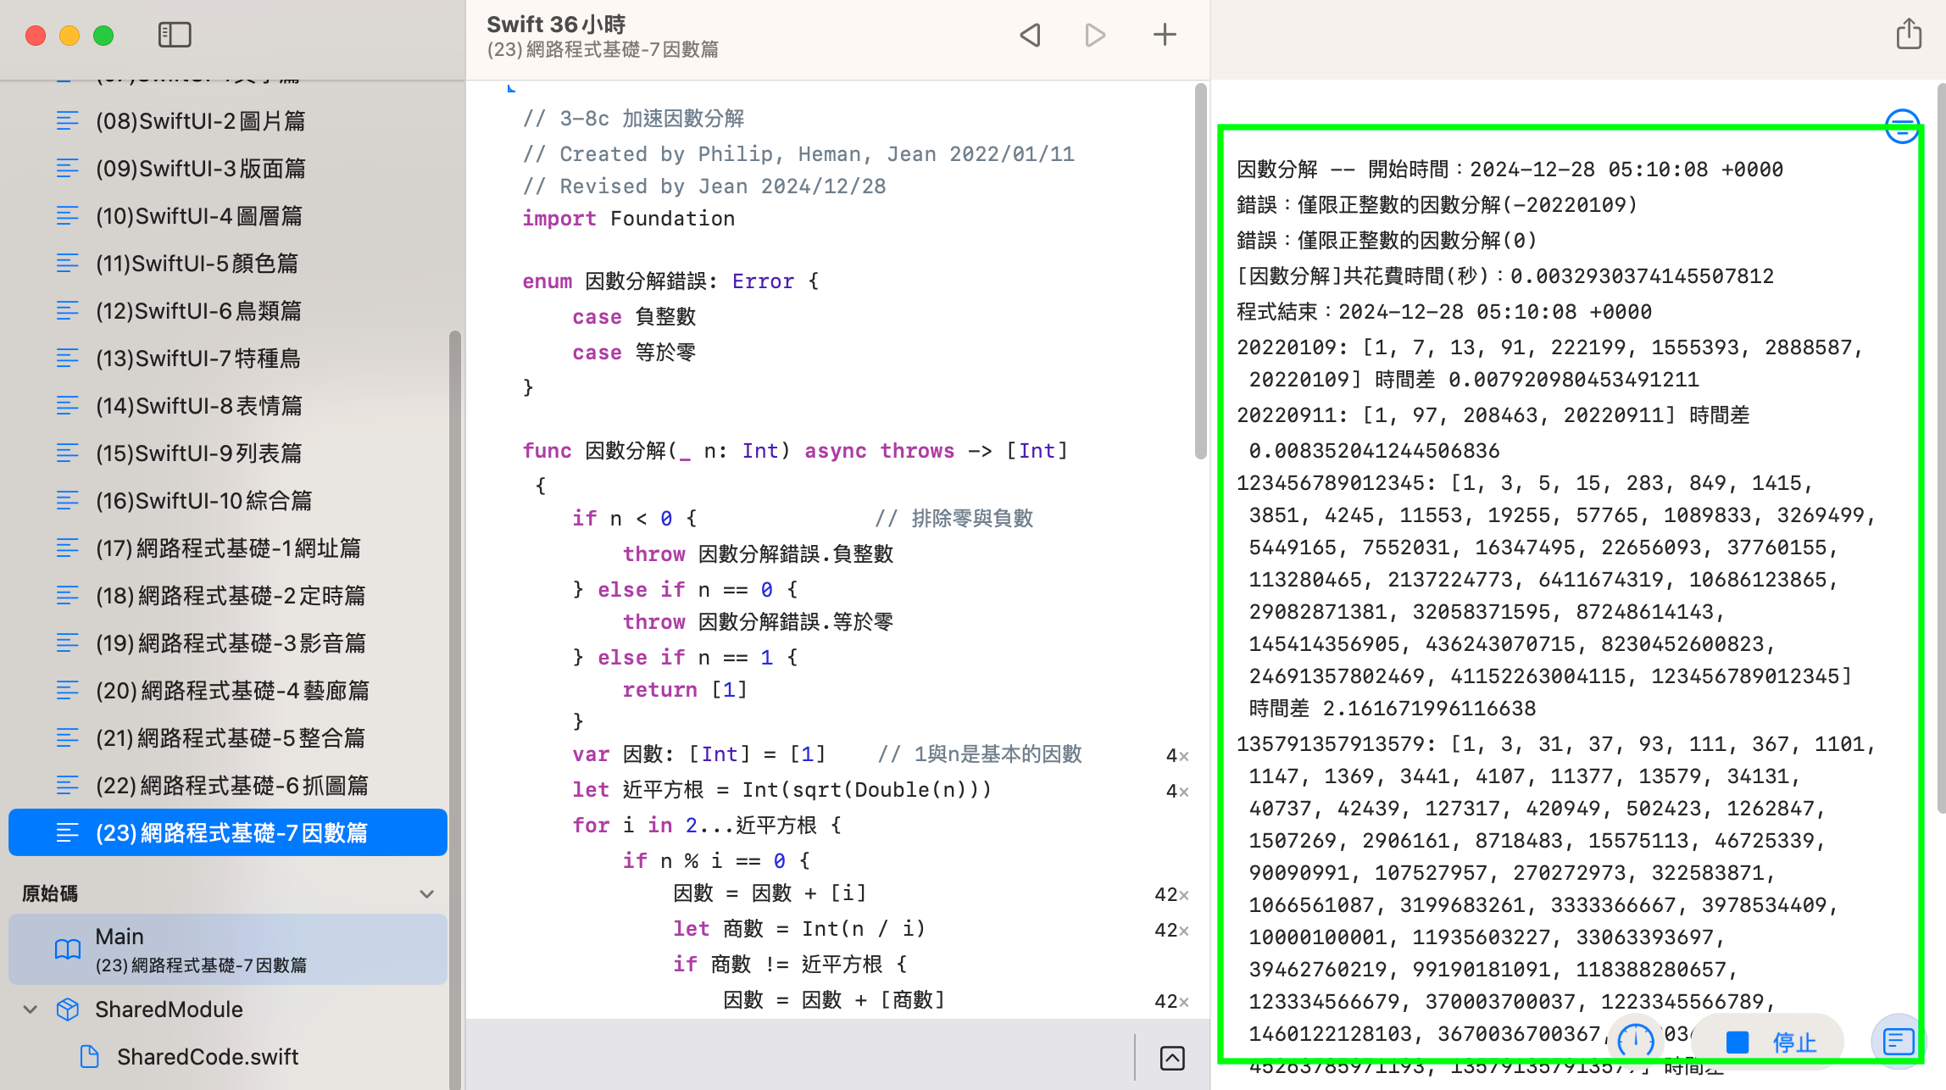This screenshot has width=1946, height=1090.
Task: Open the share icon at top right
Action: [x=1909, y=35]
